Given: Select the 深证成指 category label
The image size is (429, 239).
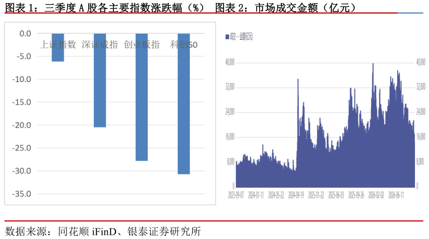Looking at the screenshot, I should coord(100,44).
